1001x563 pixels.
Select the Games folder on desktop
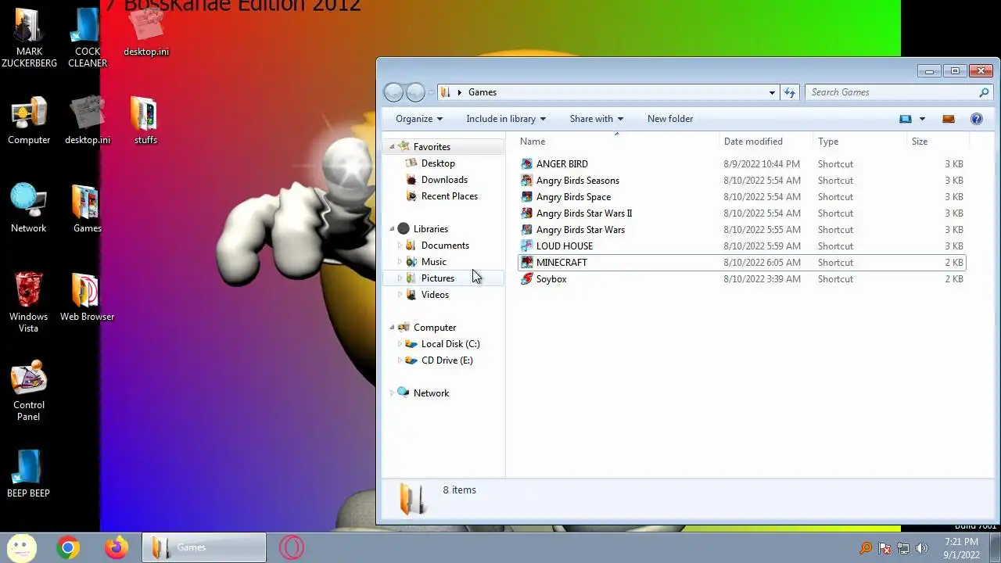pyautogui.click(x=87, y=209)
